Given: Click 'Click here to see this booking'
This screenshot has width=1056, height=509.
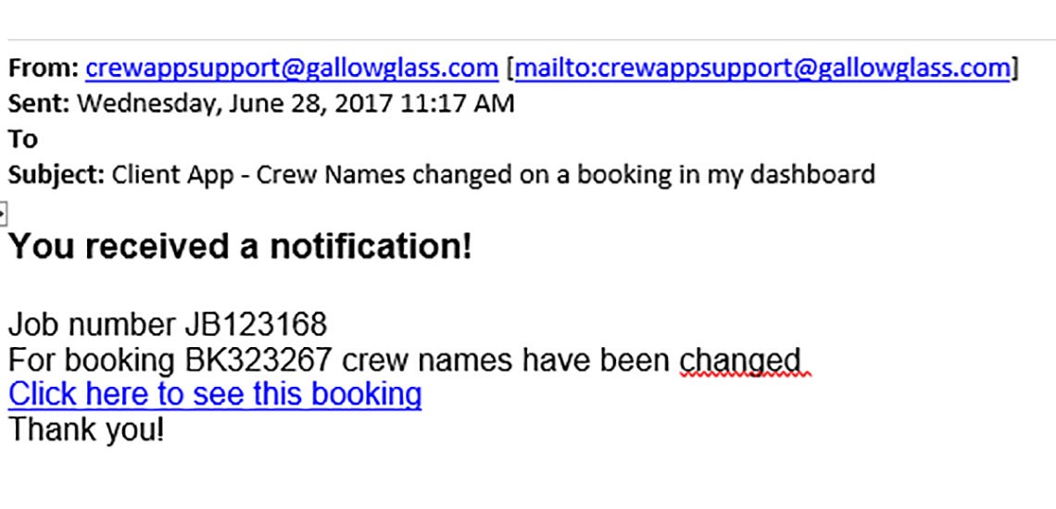Looking at the screenshot, I should [x=215, y=394].
